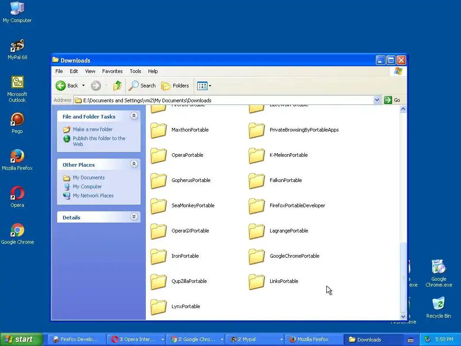Expand the Address bar dropdown
This screenshot has height=346, width=461.
coord(377,100)
